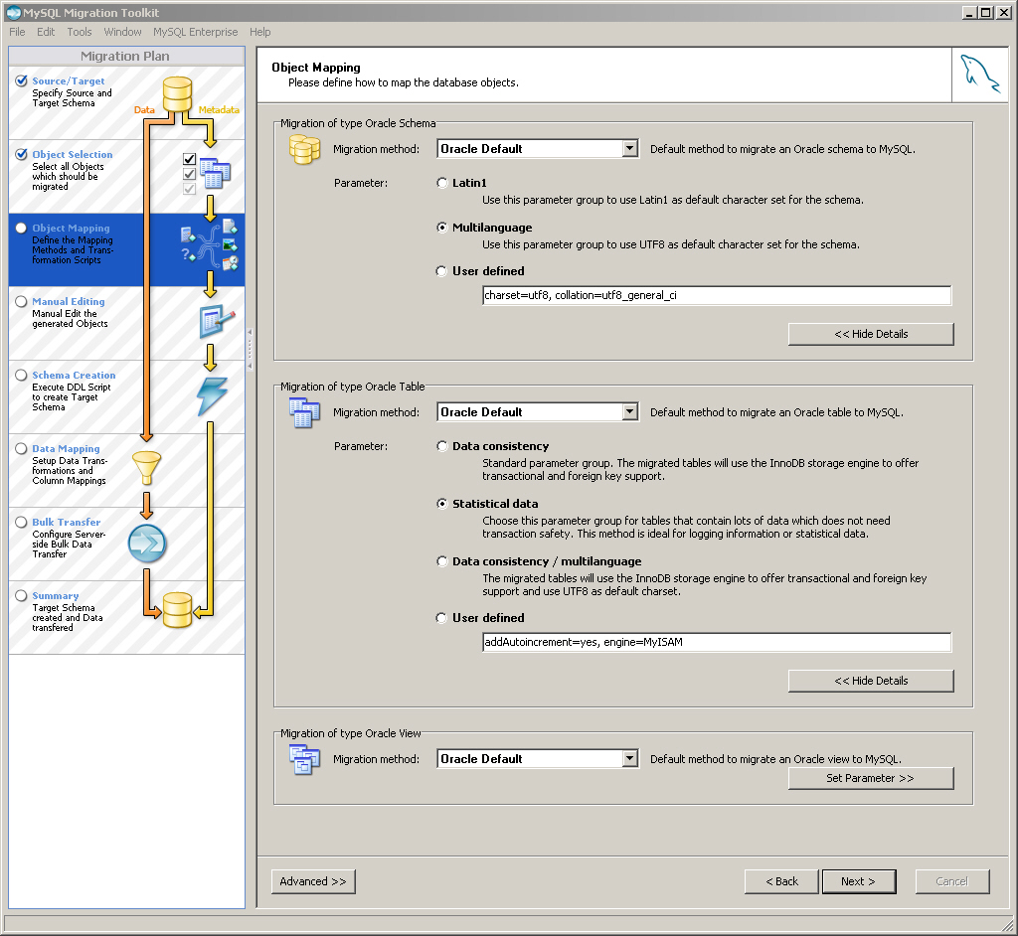The image size is (1018, 936).
Task: Click the Cancel button
Action: (951, 881)
